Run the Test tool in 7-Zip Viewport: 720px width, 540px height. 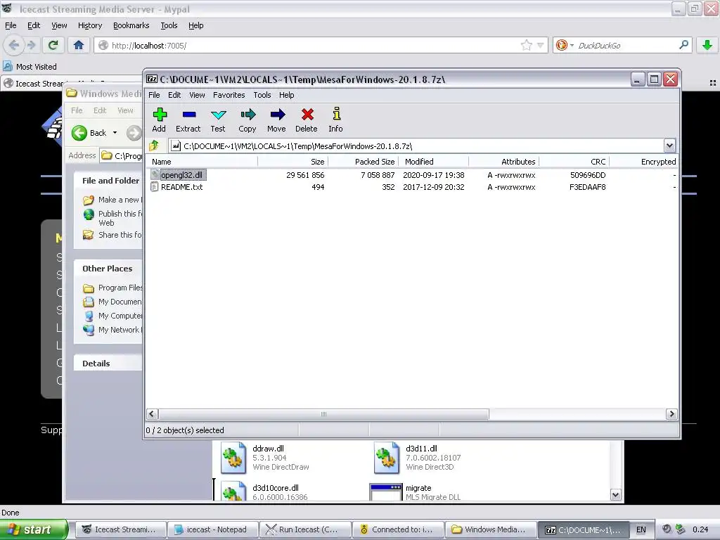(x=218, y=120)
